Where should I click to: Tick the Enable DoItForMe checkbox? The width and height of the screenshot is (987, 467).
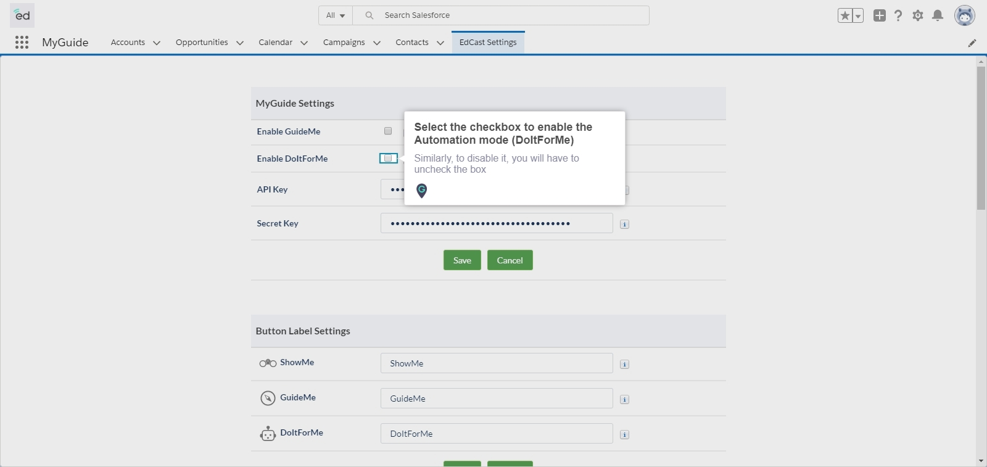point(388,159)
